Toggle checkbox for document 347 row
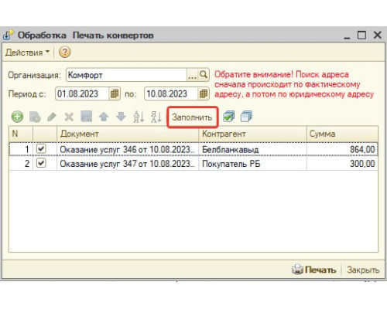 (x=41, y=163)
